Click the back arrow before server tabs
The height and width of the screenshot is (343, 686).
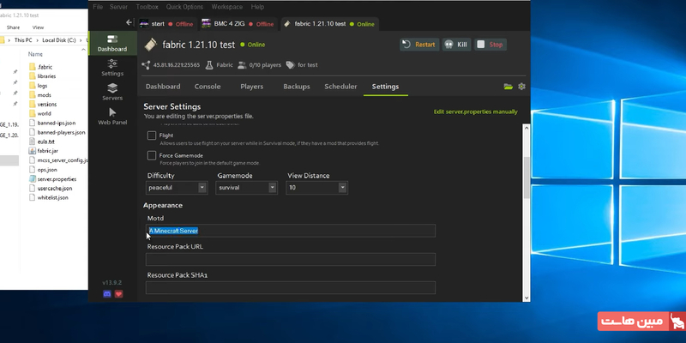click(x=129, y=23)
